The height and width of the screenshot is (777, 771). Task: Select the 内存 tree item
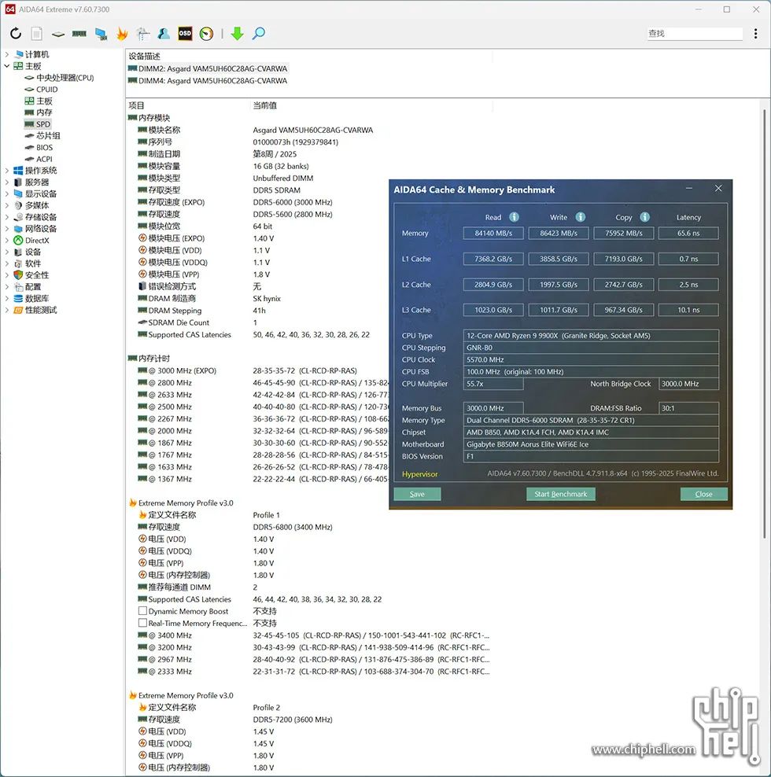point(39,112)
